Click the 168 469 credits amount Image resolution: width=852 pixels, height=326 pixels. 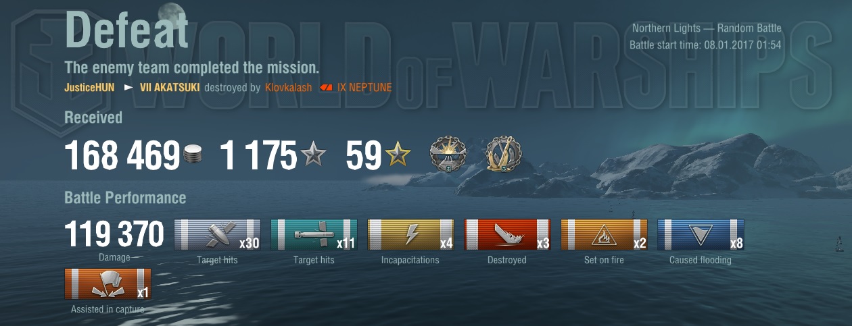pos(122,156)
